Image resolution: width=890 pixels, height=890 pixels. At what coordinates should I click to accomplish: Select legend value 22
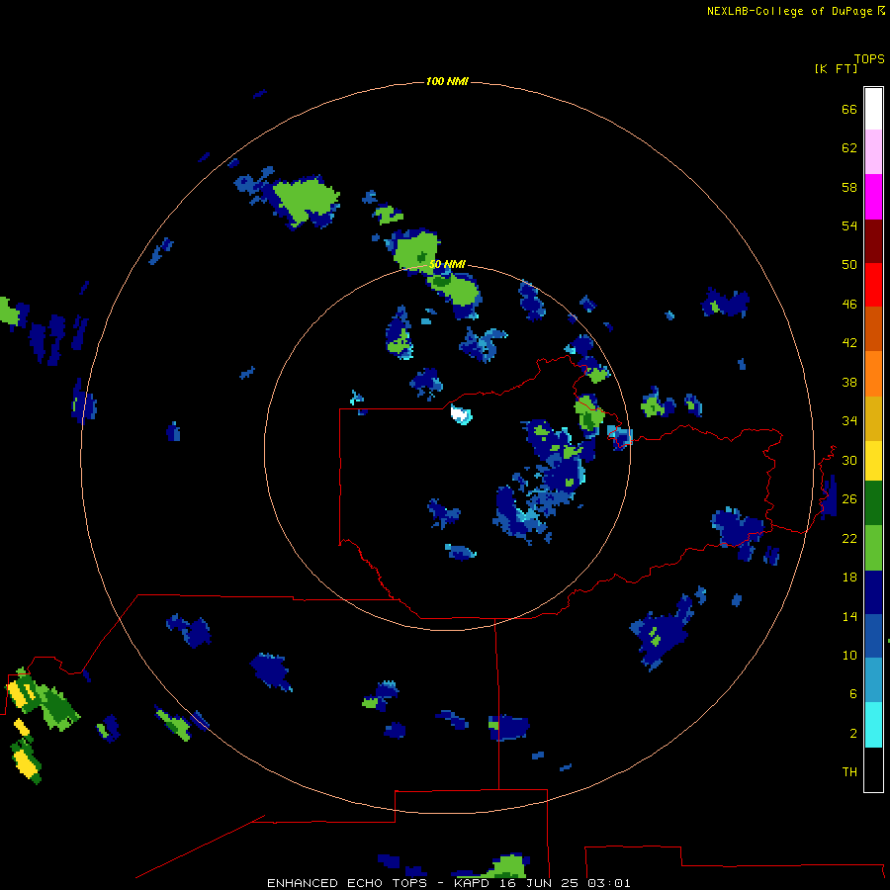click(x=849, y=538)
